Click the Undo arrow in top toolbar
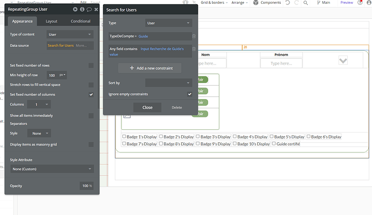 point(287,3)
